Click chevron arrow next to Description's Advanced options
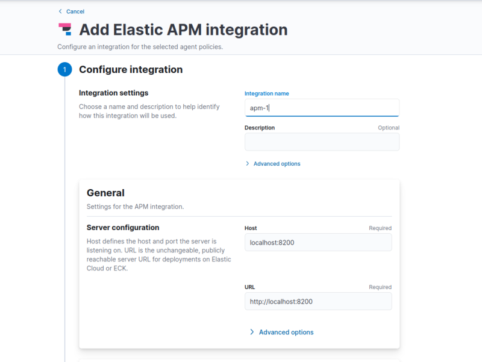The width and height of the screenshot is (482, 362). [248, 164]
